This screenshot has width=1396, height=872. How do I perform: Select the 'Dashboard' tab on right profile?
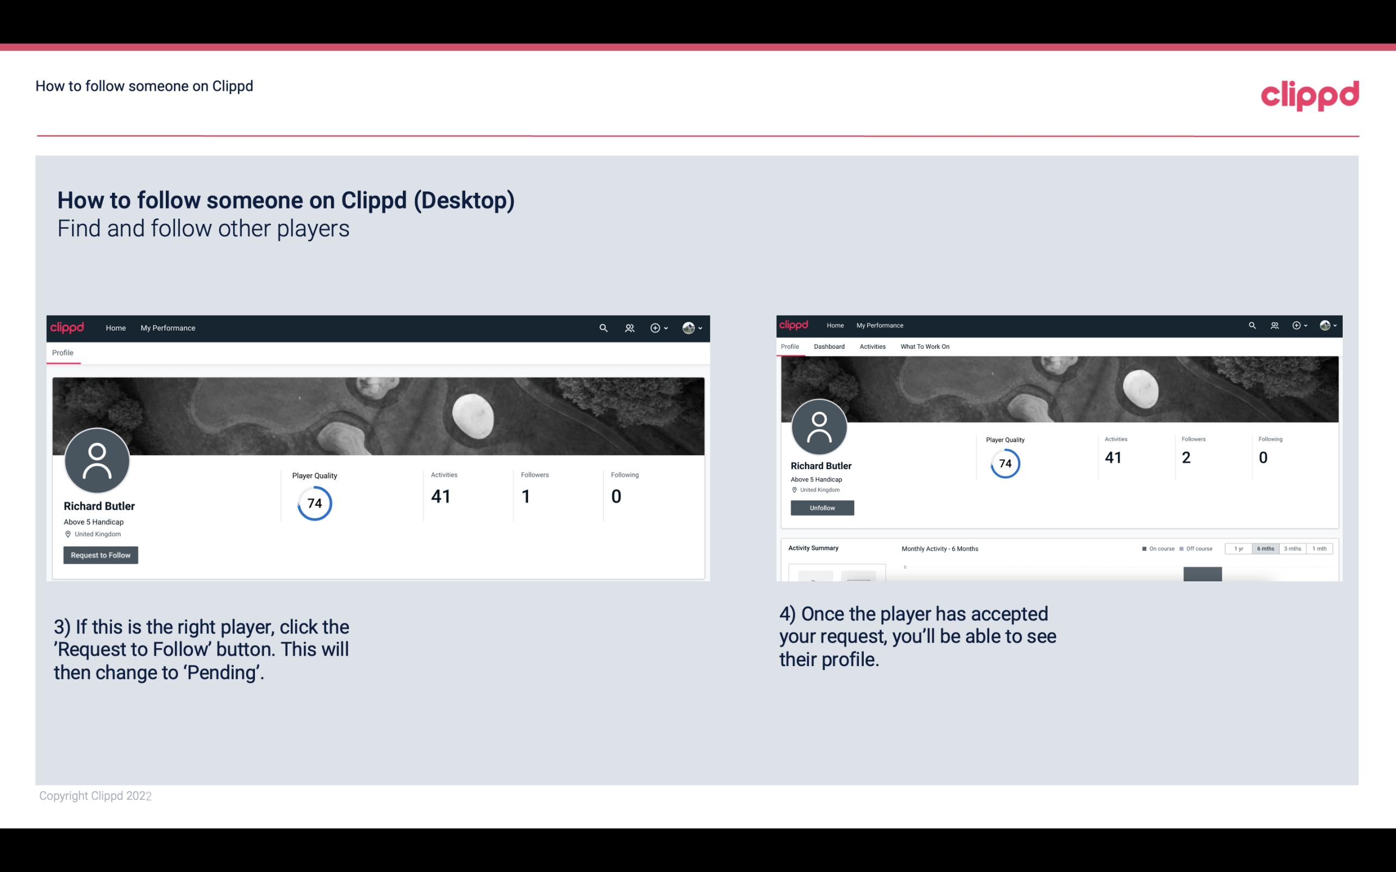(x=829, y=346)
